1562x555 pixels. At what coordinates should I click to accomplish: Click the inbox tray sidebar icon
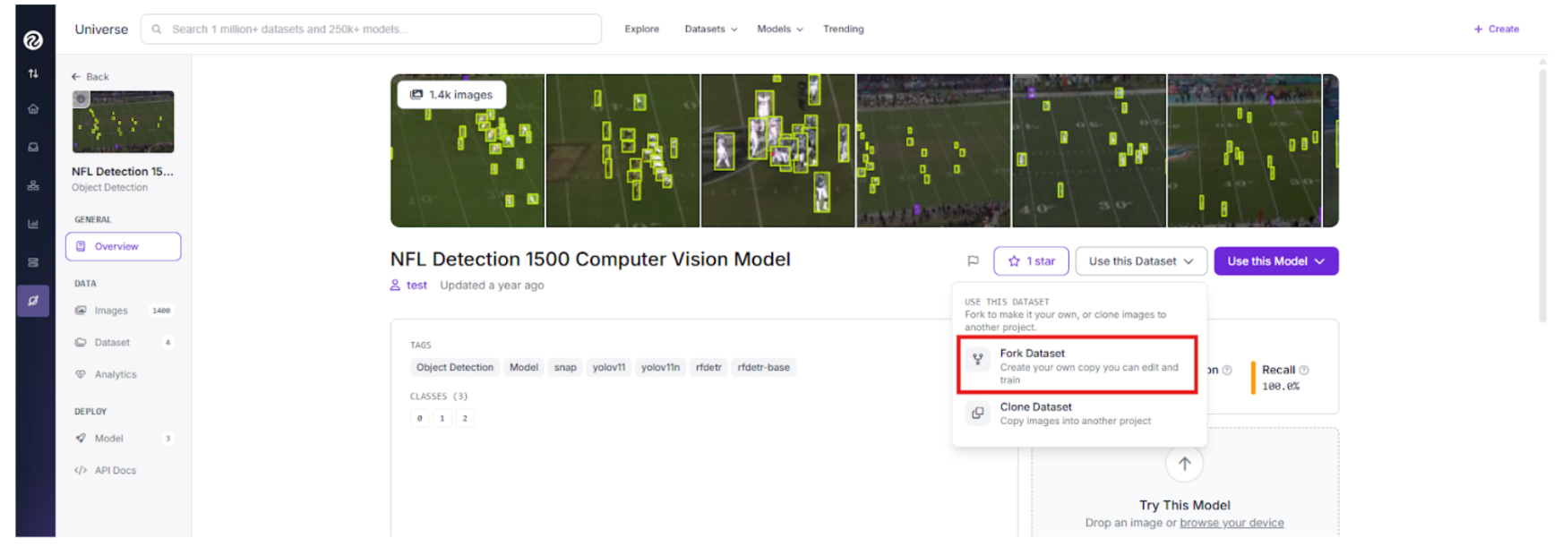[x=33, y=147]
